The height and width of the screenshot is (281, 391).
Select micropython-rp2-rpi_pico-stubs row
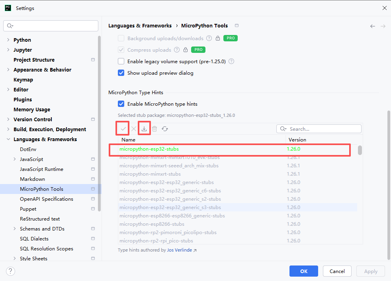(237, 240)
